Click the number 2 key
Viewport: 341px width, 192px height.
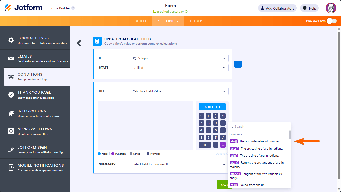pos(208,137)
